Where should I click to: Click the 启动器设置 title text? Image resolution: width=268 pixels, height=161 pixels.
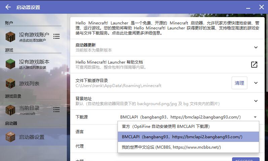pyautogui.click(x=28, y=7)
